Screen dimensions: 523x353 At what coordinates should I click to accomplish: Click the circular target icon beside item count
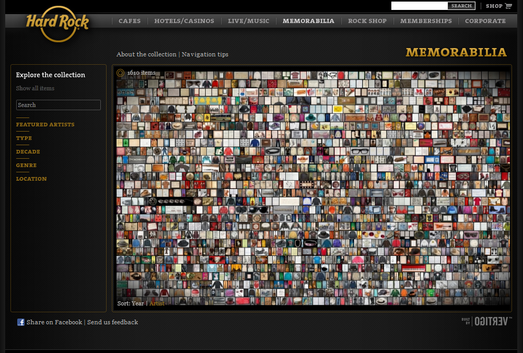pyautogui.click(x=121, y=73)
